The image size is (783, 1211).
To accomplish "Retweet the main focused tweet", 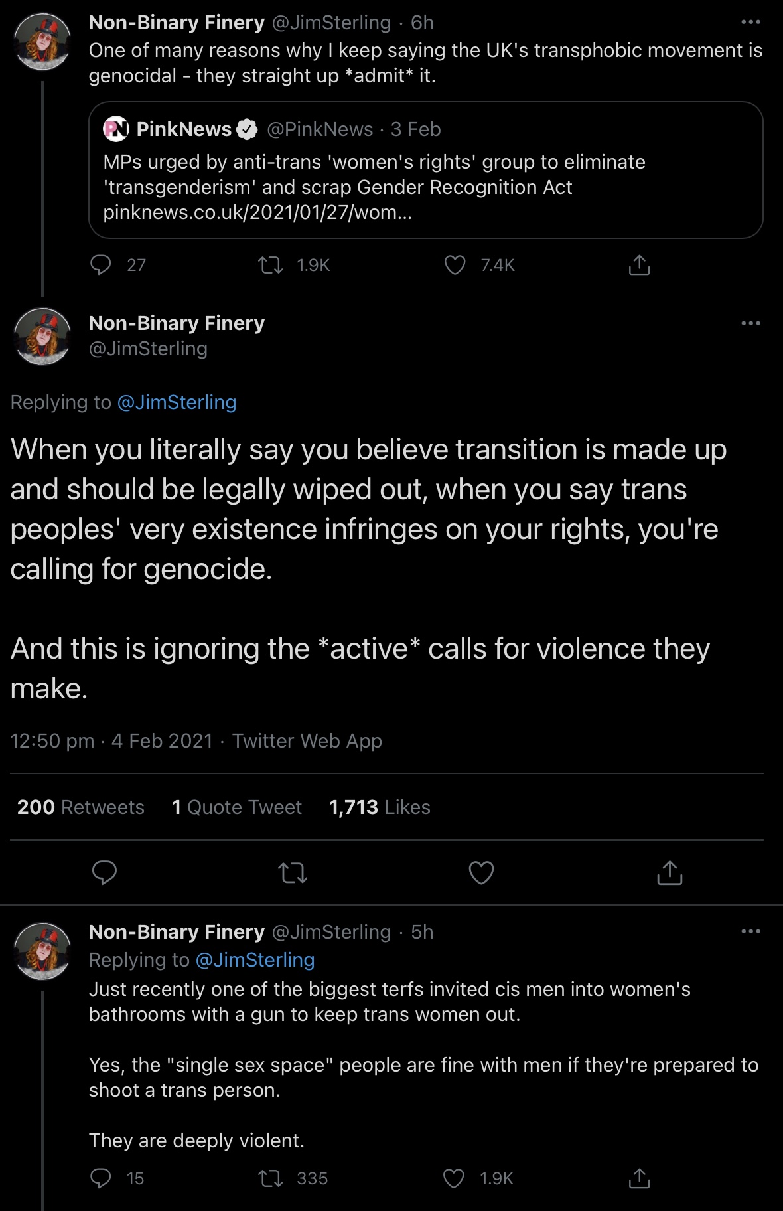I will pyautogui.click(x=293, y=872).
